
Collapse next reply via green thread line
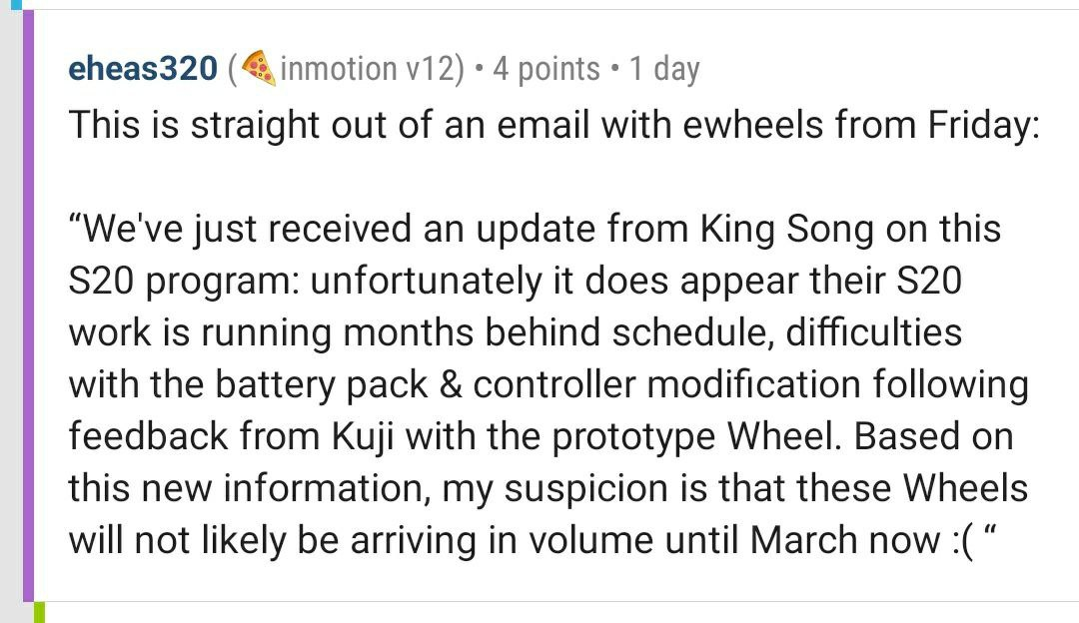[x=40, y=613]
